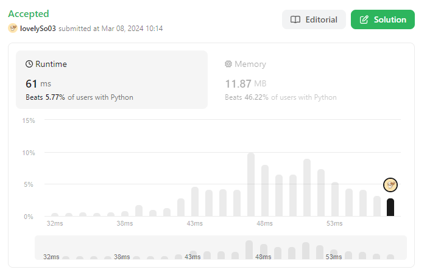Click the 61 ms runtime value

pos(38,83)
